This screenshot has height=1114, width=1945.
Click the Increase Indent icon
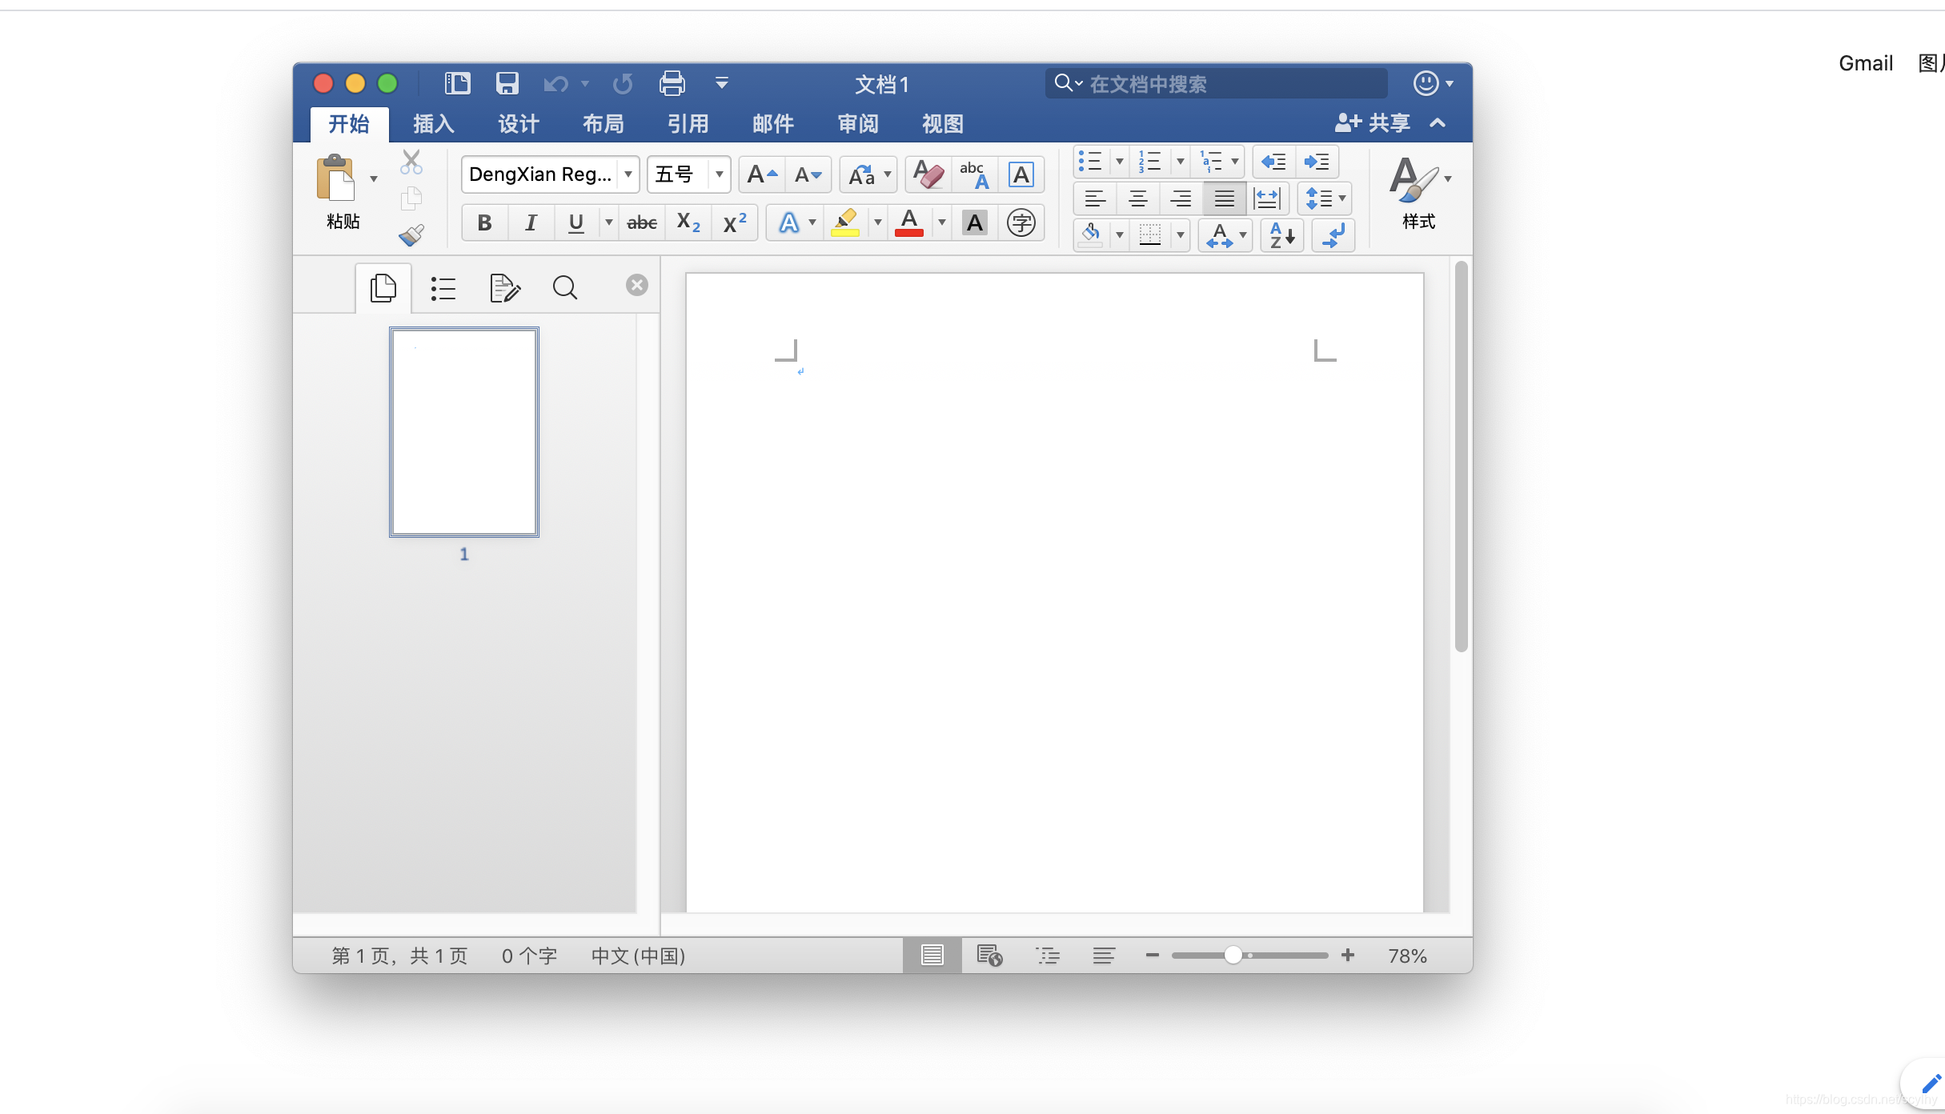pos(1317,162)
